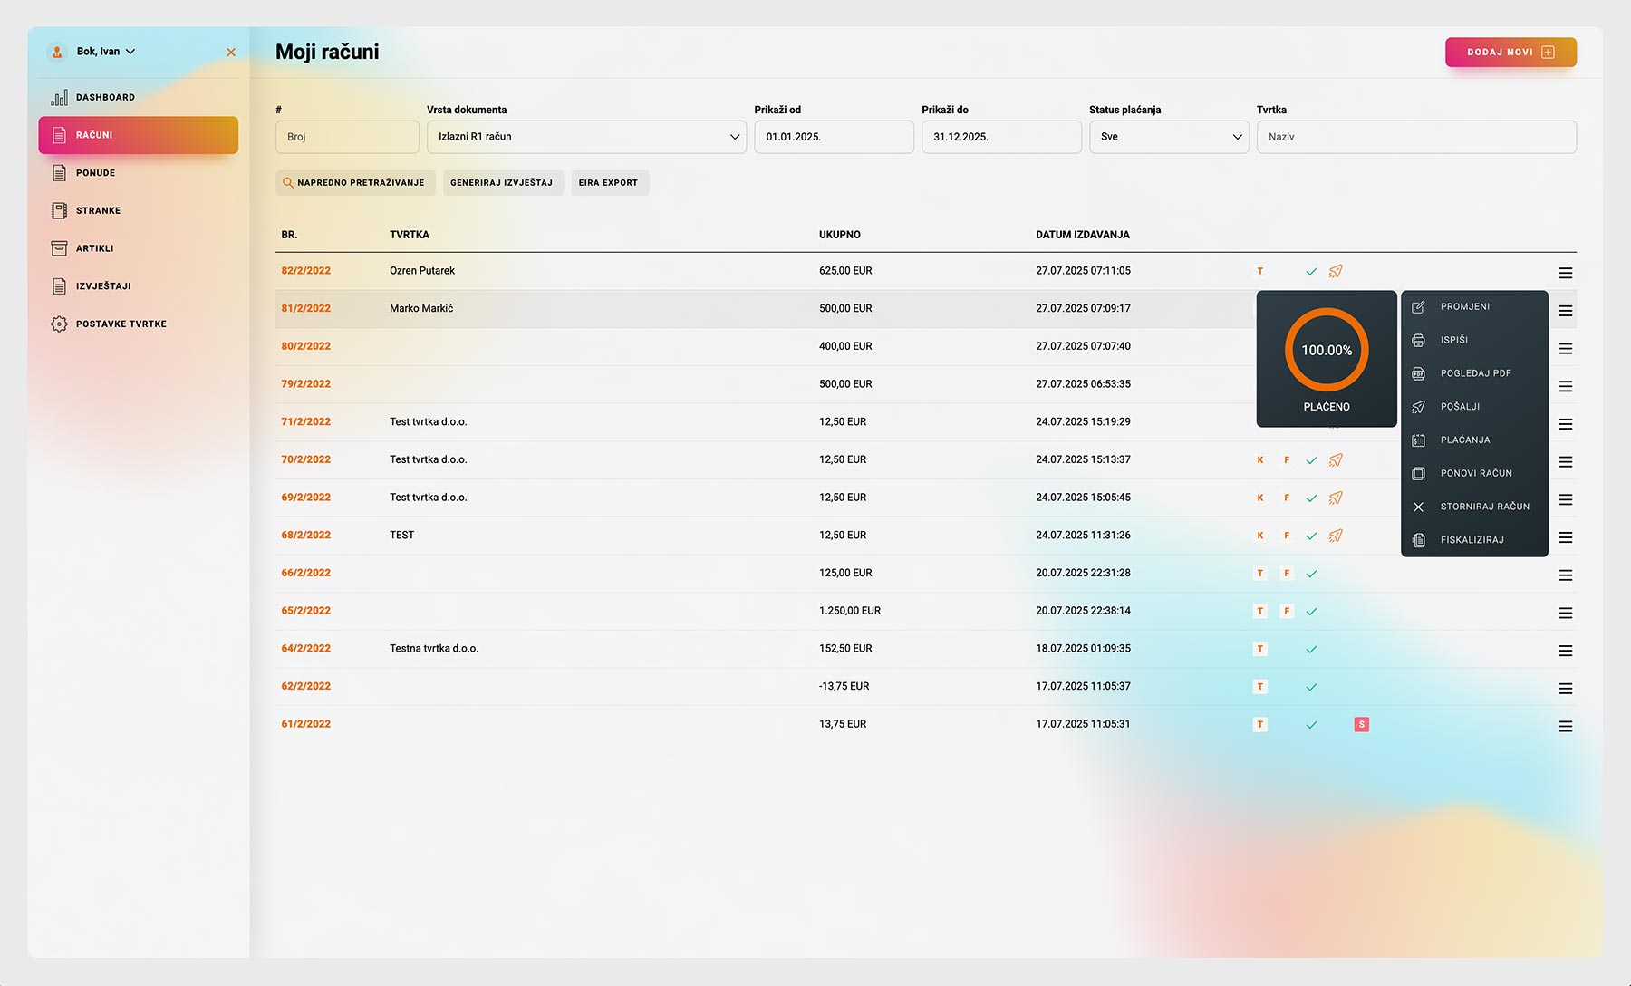
Task: Choose Pogledaj PDF in the context menu
Action: pyautogui.click(x=1475, y=373)
